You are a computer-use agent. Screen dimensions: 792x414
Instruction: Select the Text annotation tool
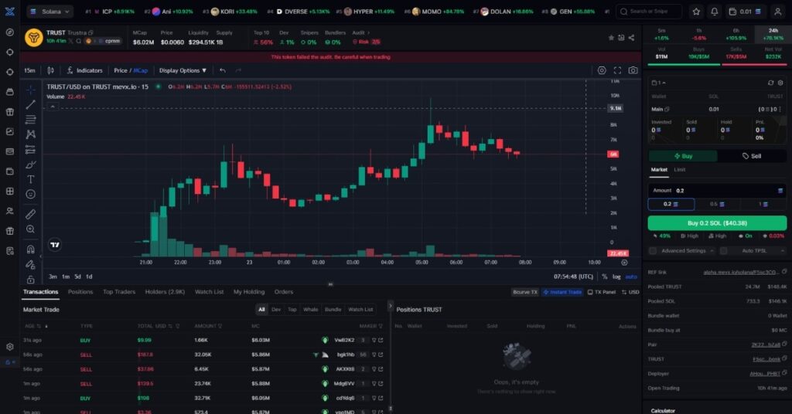click(x=30, y=179)
